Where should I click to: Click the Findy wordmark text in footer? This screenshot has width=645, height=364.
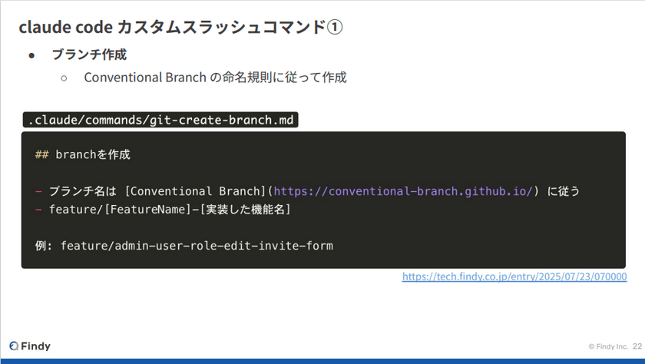click(36, 346)
